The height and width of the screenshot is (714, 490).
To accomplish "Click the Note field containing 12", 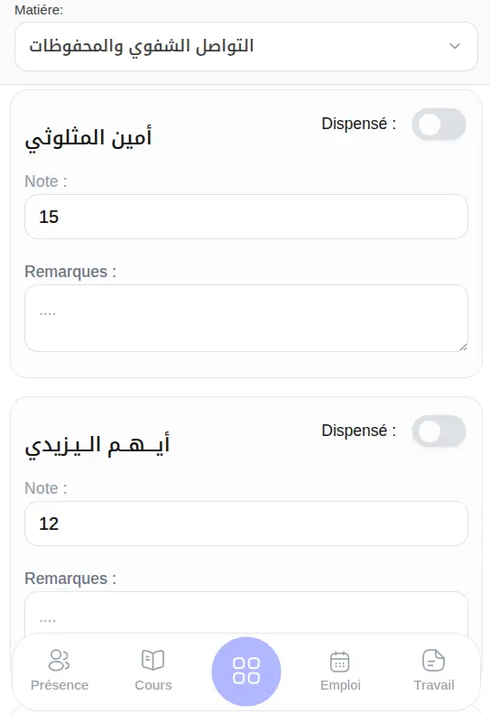I will [x=246, y=524].
